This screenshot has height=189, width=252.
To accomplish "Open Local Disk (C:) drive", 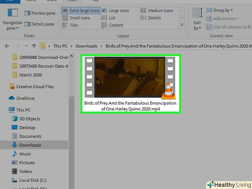I will 29,180.
